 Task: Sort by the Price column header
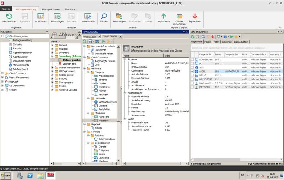click(x=245, y=54)
